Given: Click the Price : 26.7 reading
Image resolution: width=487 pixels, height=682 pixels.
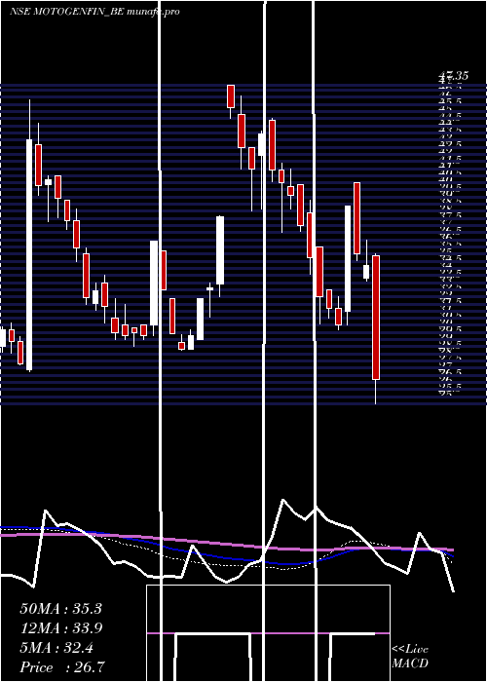Looking at the screenshot, I should pyautogui.click(x=62, y=667).
